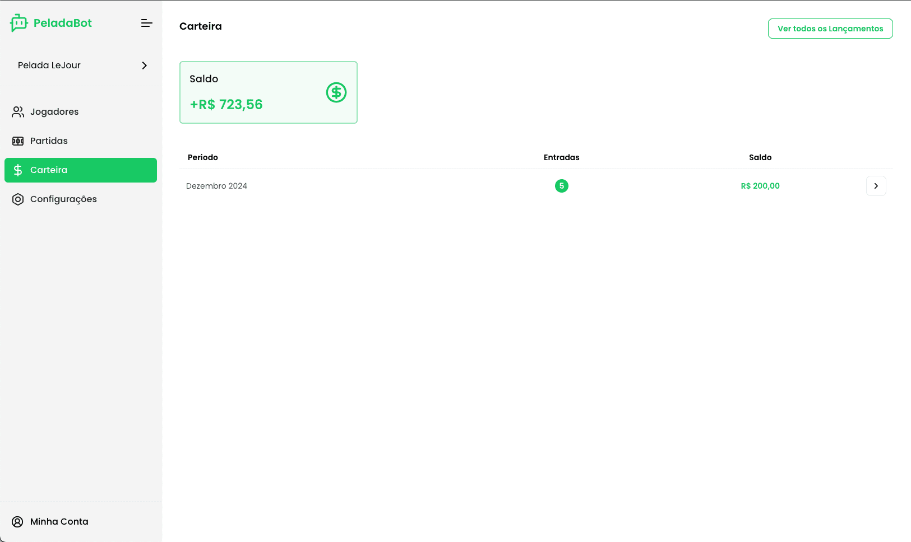Open the Partidas menu item
The width and height of the screenshot is (911, 542).
(49, 141)
